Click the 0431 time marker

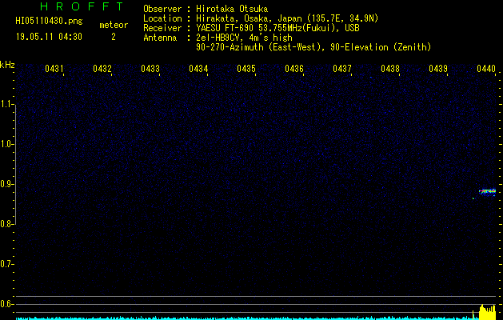coord(54,69)
